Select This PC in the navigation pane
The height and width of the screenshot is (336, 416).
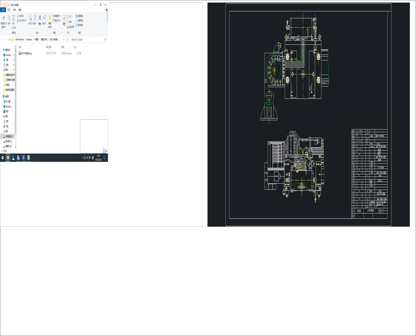click(6, 97)
